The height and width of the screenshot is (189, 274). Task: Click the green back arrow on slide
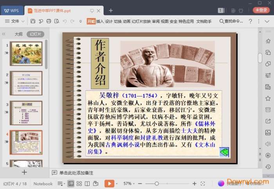pyautogui.click(x=224, y=152)
